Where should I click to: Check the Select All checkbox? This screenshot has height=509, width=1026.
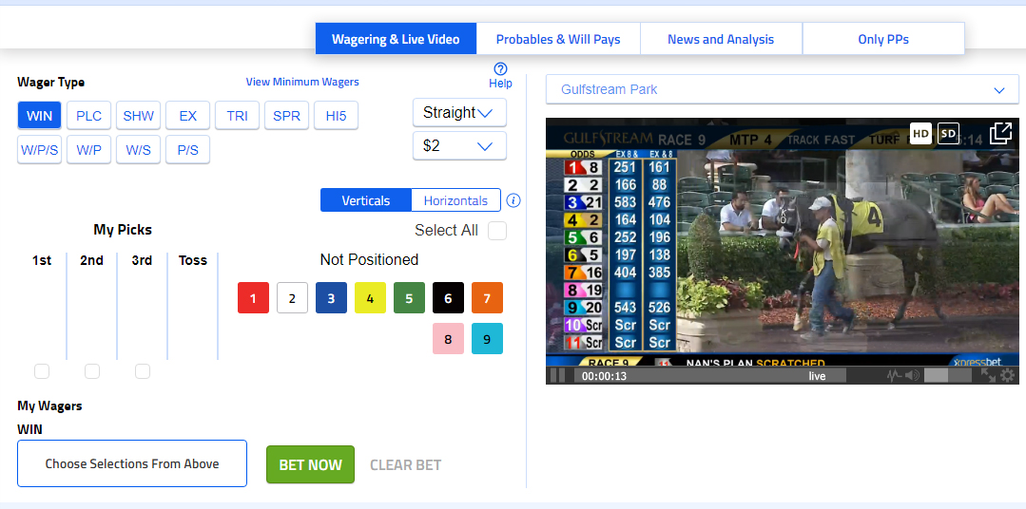[x=497, y=231]
